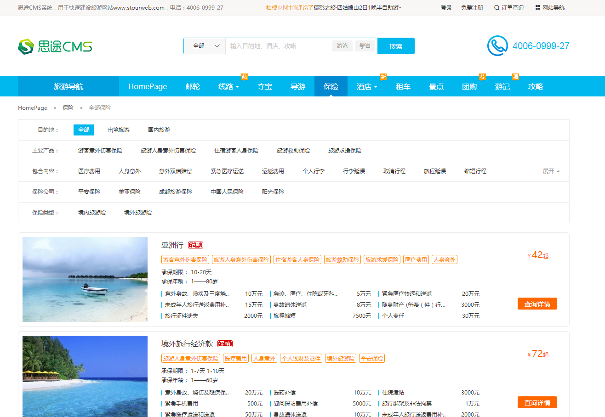This screenshot has height=417, width=605.
Task: Click the blue phone hotline icon
Action: 497,46
